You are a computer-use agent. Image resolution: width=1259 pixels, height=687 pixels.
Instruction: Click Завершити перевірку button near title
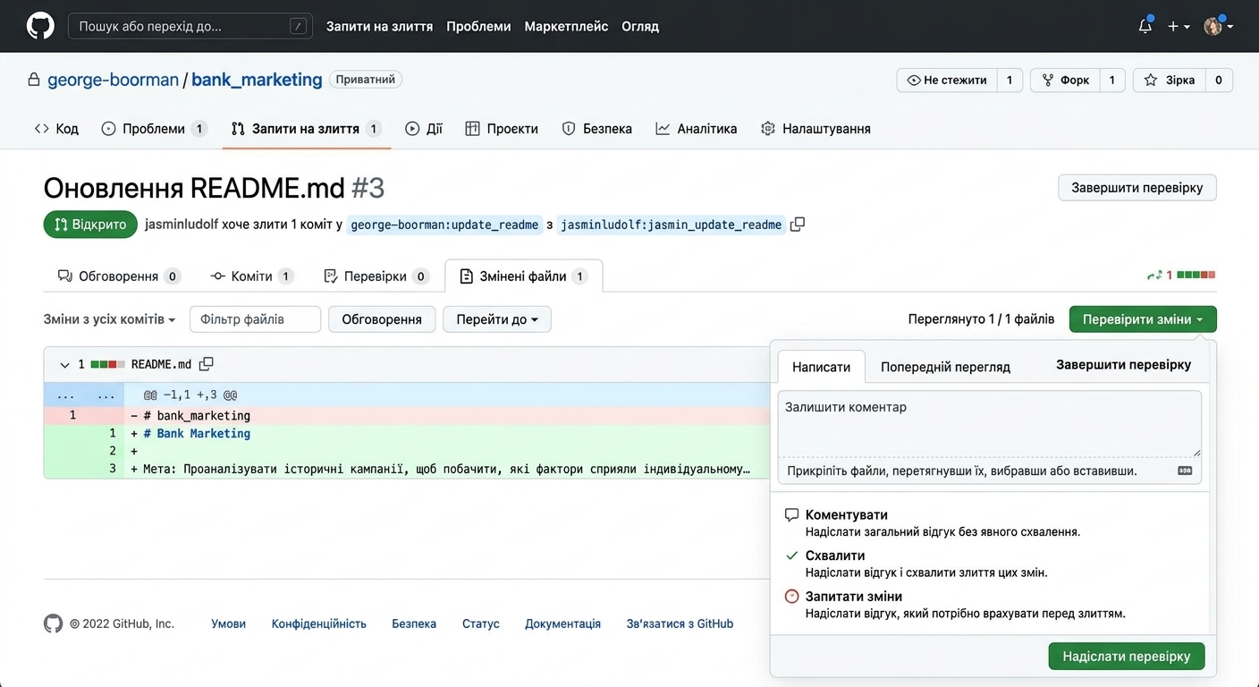1137,188
